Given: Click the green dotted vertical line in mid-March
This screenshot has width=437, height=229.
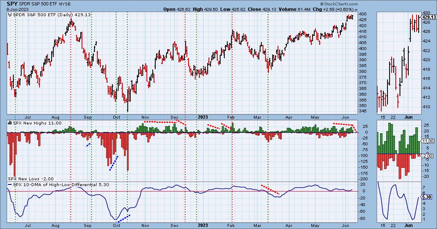Looking at the screenshot, I should point(268,117).
